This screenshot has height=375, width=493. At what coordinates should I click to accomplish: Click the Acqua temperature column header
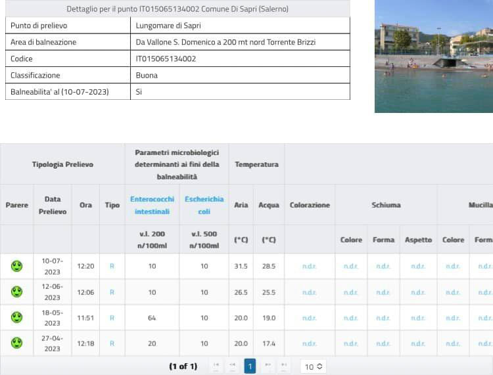point(269,205)
